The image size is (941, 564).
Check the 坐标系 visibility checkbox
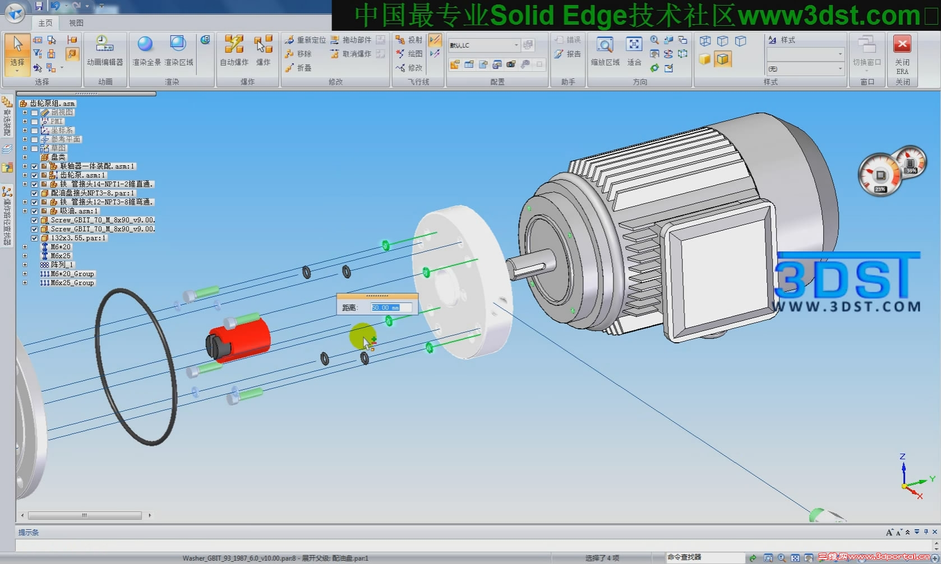pos(35,130)
